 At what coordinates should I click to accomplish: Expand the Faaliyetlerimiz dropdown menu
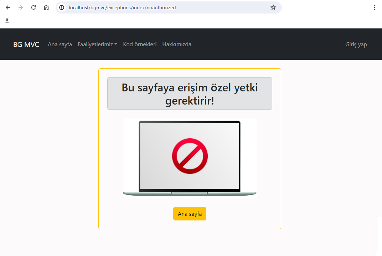pos(95,44)
